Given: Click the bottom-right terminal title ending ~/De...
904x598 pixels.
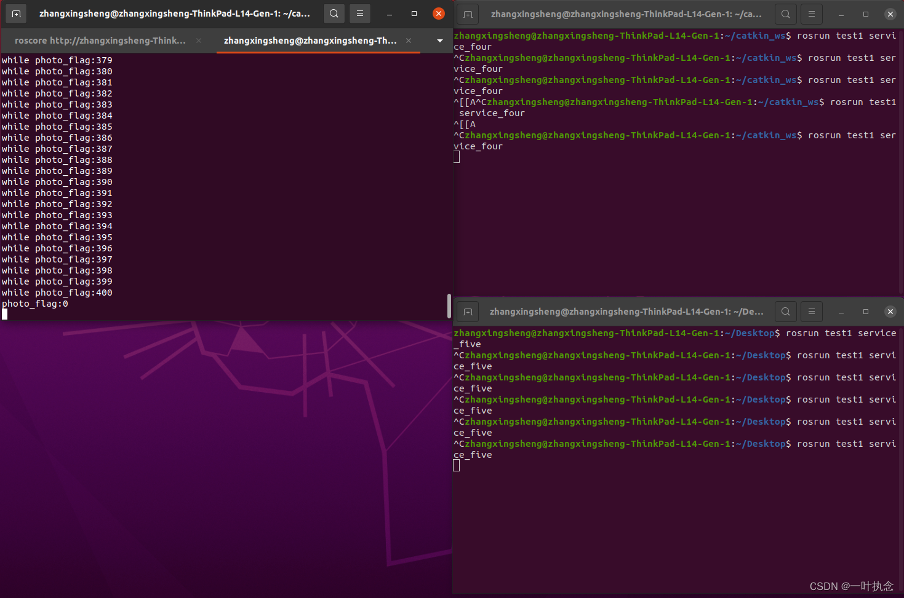Looking at the screenshot, I should [626, 312].
